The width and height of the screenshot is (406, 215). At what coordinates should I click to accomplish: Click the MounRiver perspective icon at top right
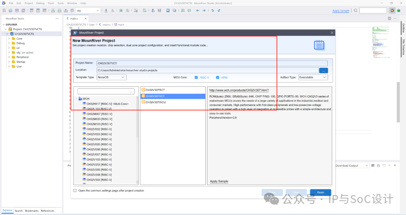pyautogui.click(x=392, y=11)
